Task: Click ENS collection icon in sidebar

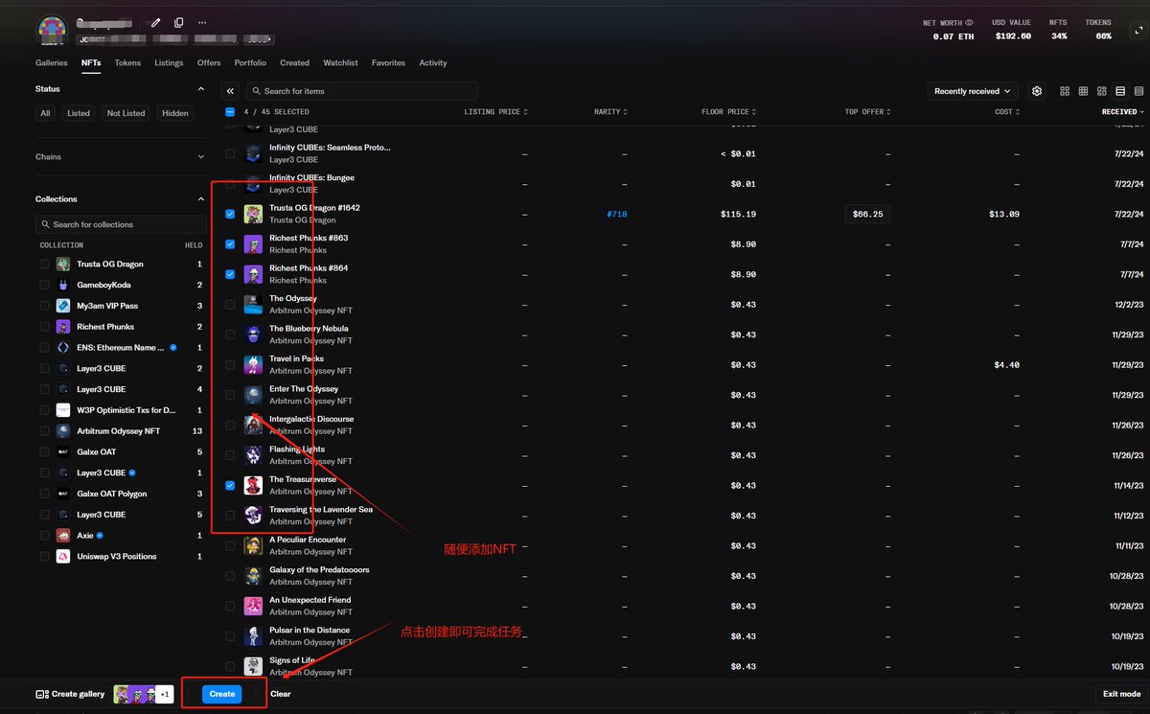Action: [x=62, y=348]
